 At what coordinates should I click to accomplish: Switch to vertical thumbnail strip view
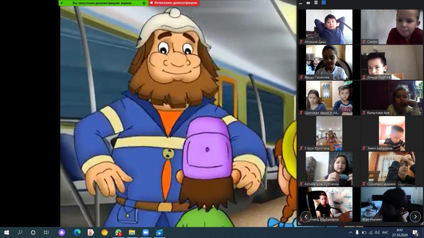point(316,3)
